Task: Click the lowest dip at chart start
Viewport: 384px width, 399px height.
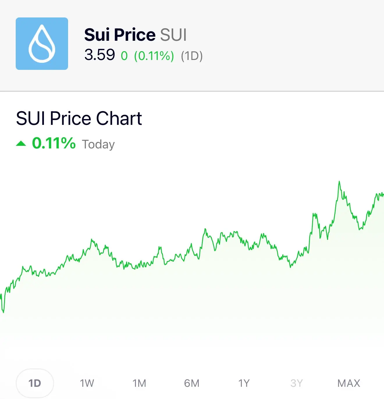Action: [x=3, y=312]
